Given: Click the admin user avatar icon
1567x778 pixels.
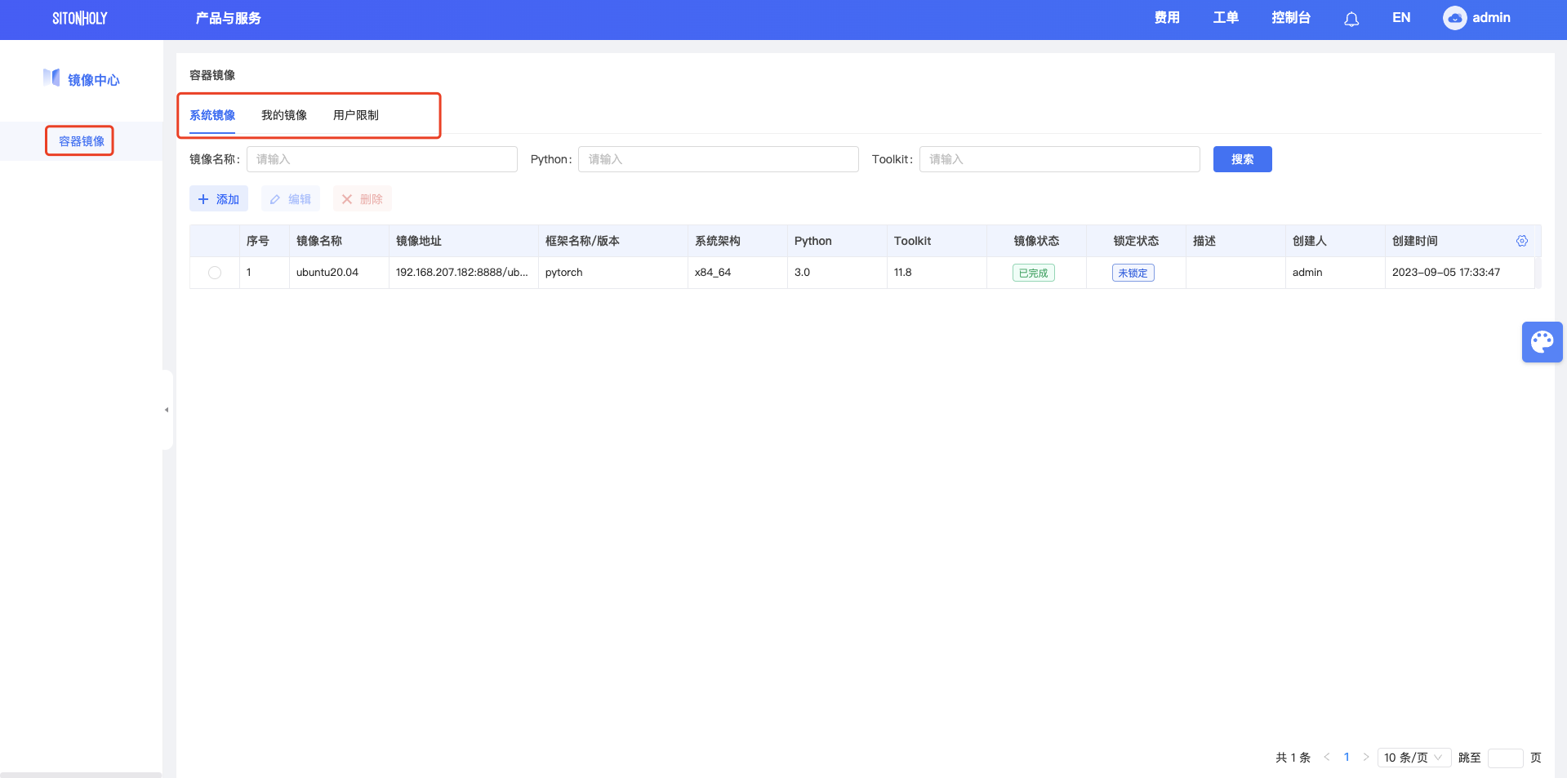Looking at the screenshot, I should coord(1454,18).
